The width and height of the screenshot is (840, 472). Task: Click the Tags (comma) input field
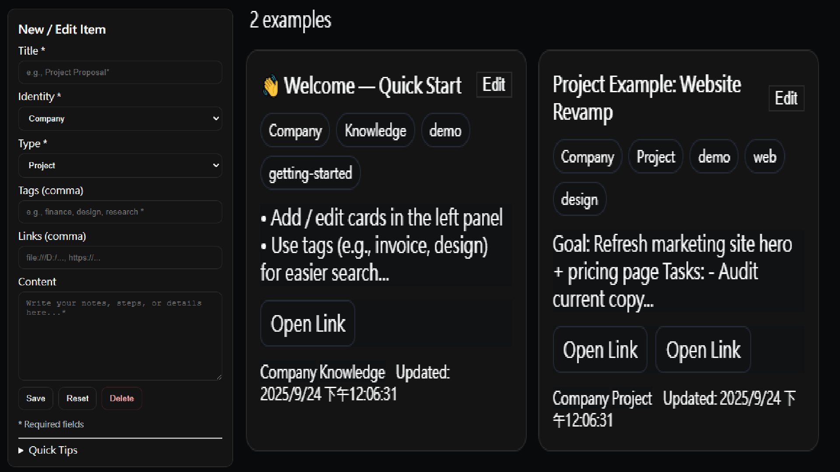pos(120,212)
